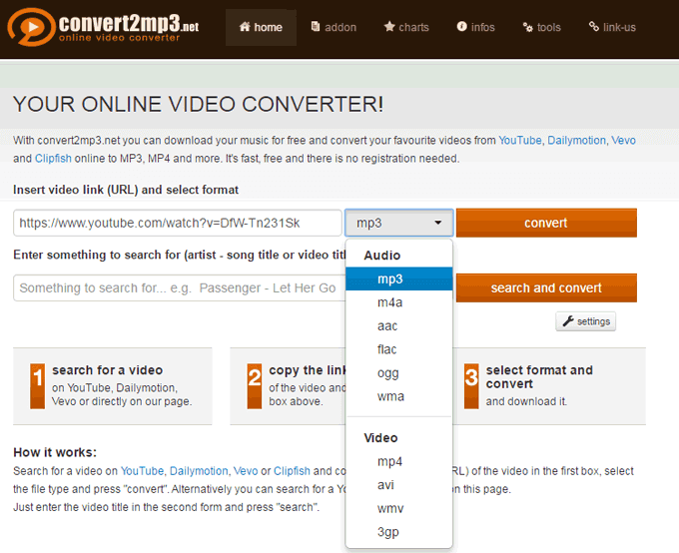Click the search and convert button

coord(546,287)
